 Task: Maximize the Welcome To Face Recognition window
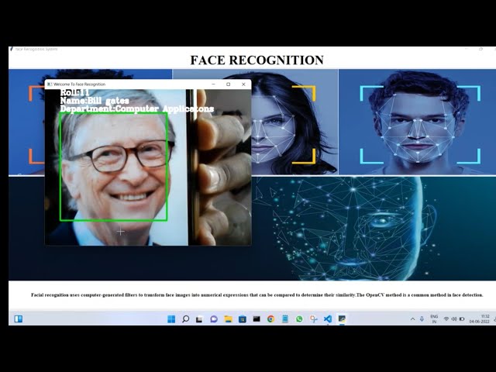pyautogui.click(x=229, y=84)
